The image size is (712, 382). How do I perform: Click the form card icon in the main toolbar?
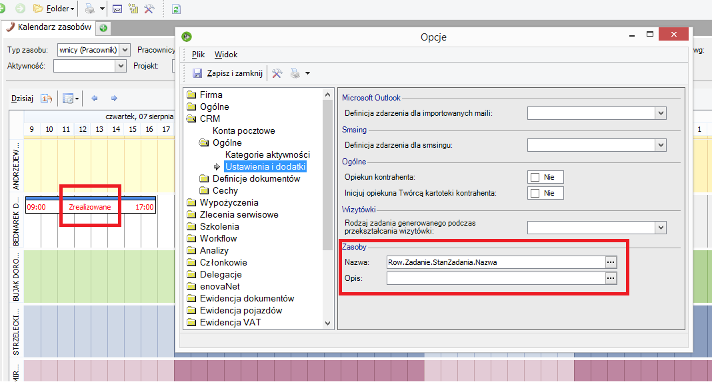click(117, 9)
